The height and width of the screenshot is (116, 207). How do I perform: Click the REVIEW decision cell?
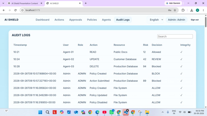pyautogui.click(x=156, y=59)
